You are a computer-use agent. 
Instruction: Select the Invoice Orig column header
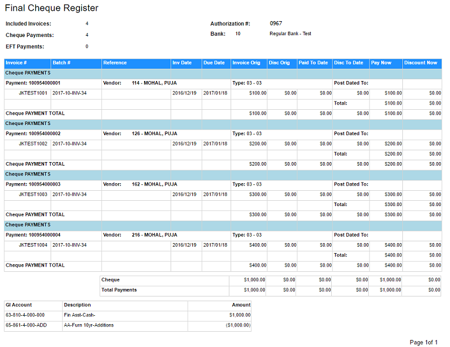pos(246,63)
